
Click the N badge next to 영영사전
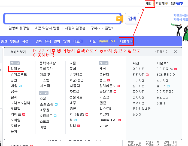[x=147, y=75]
